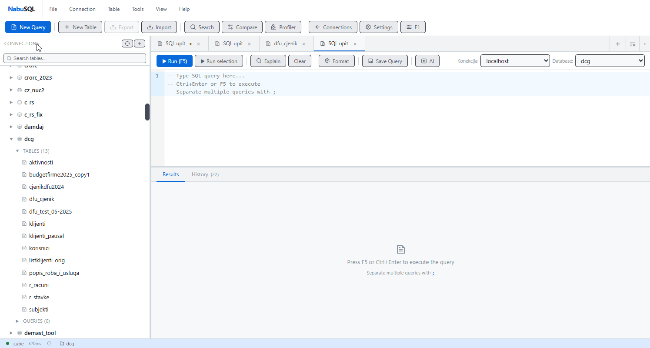Open the Search tool
The width and height of the screenshot is (650, 348).
click(202, 27)
